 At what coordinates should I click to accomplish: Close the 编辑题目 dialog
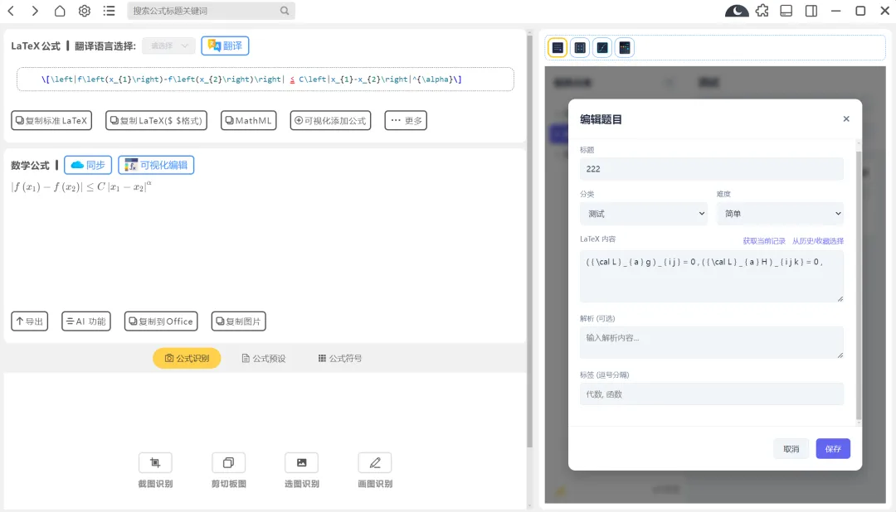click(x=846, y=118)
